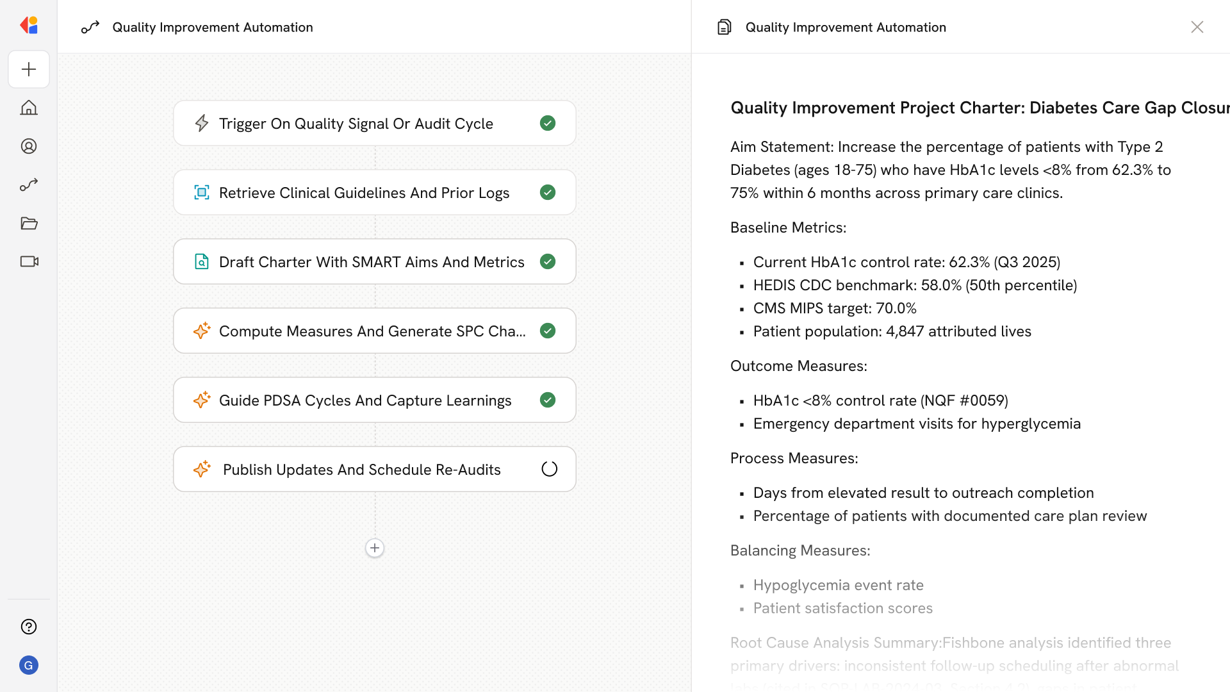Open the folder icon in sidebar
1230x692 pixels.
(29, 223)
